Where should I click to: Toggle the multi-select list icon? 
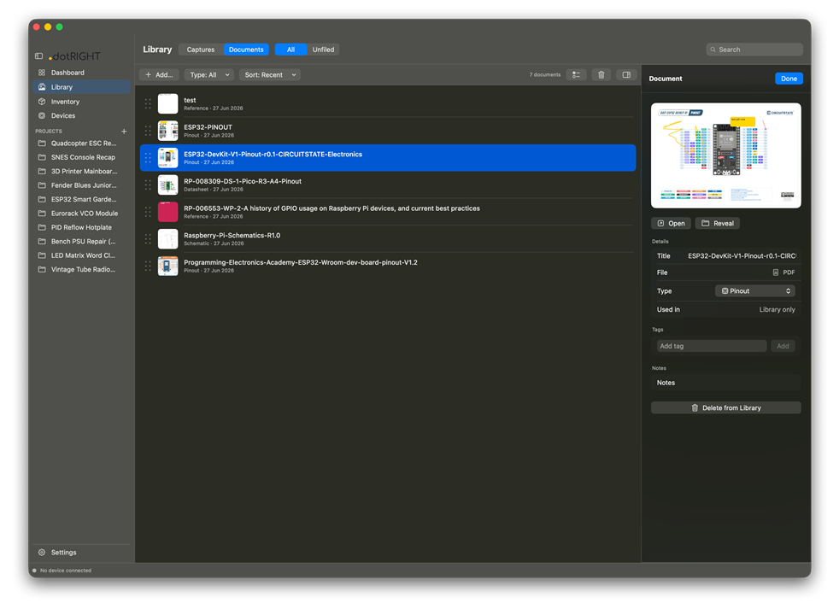(x=576, y=75)
